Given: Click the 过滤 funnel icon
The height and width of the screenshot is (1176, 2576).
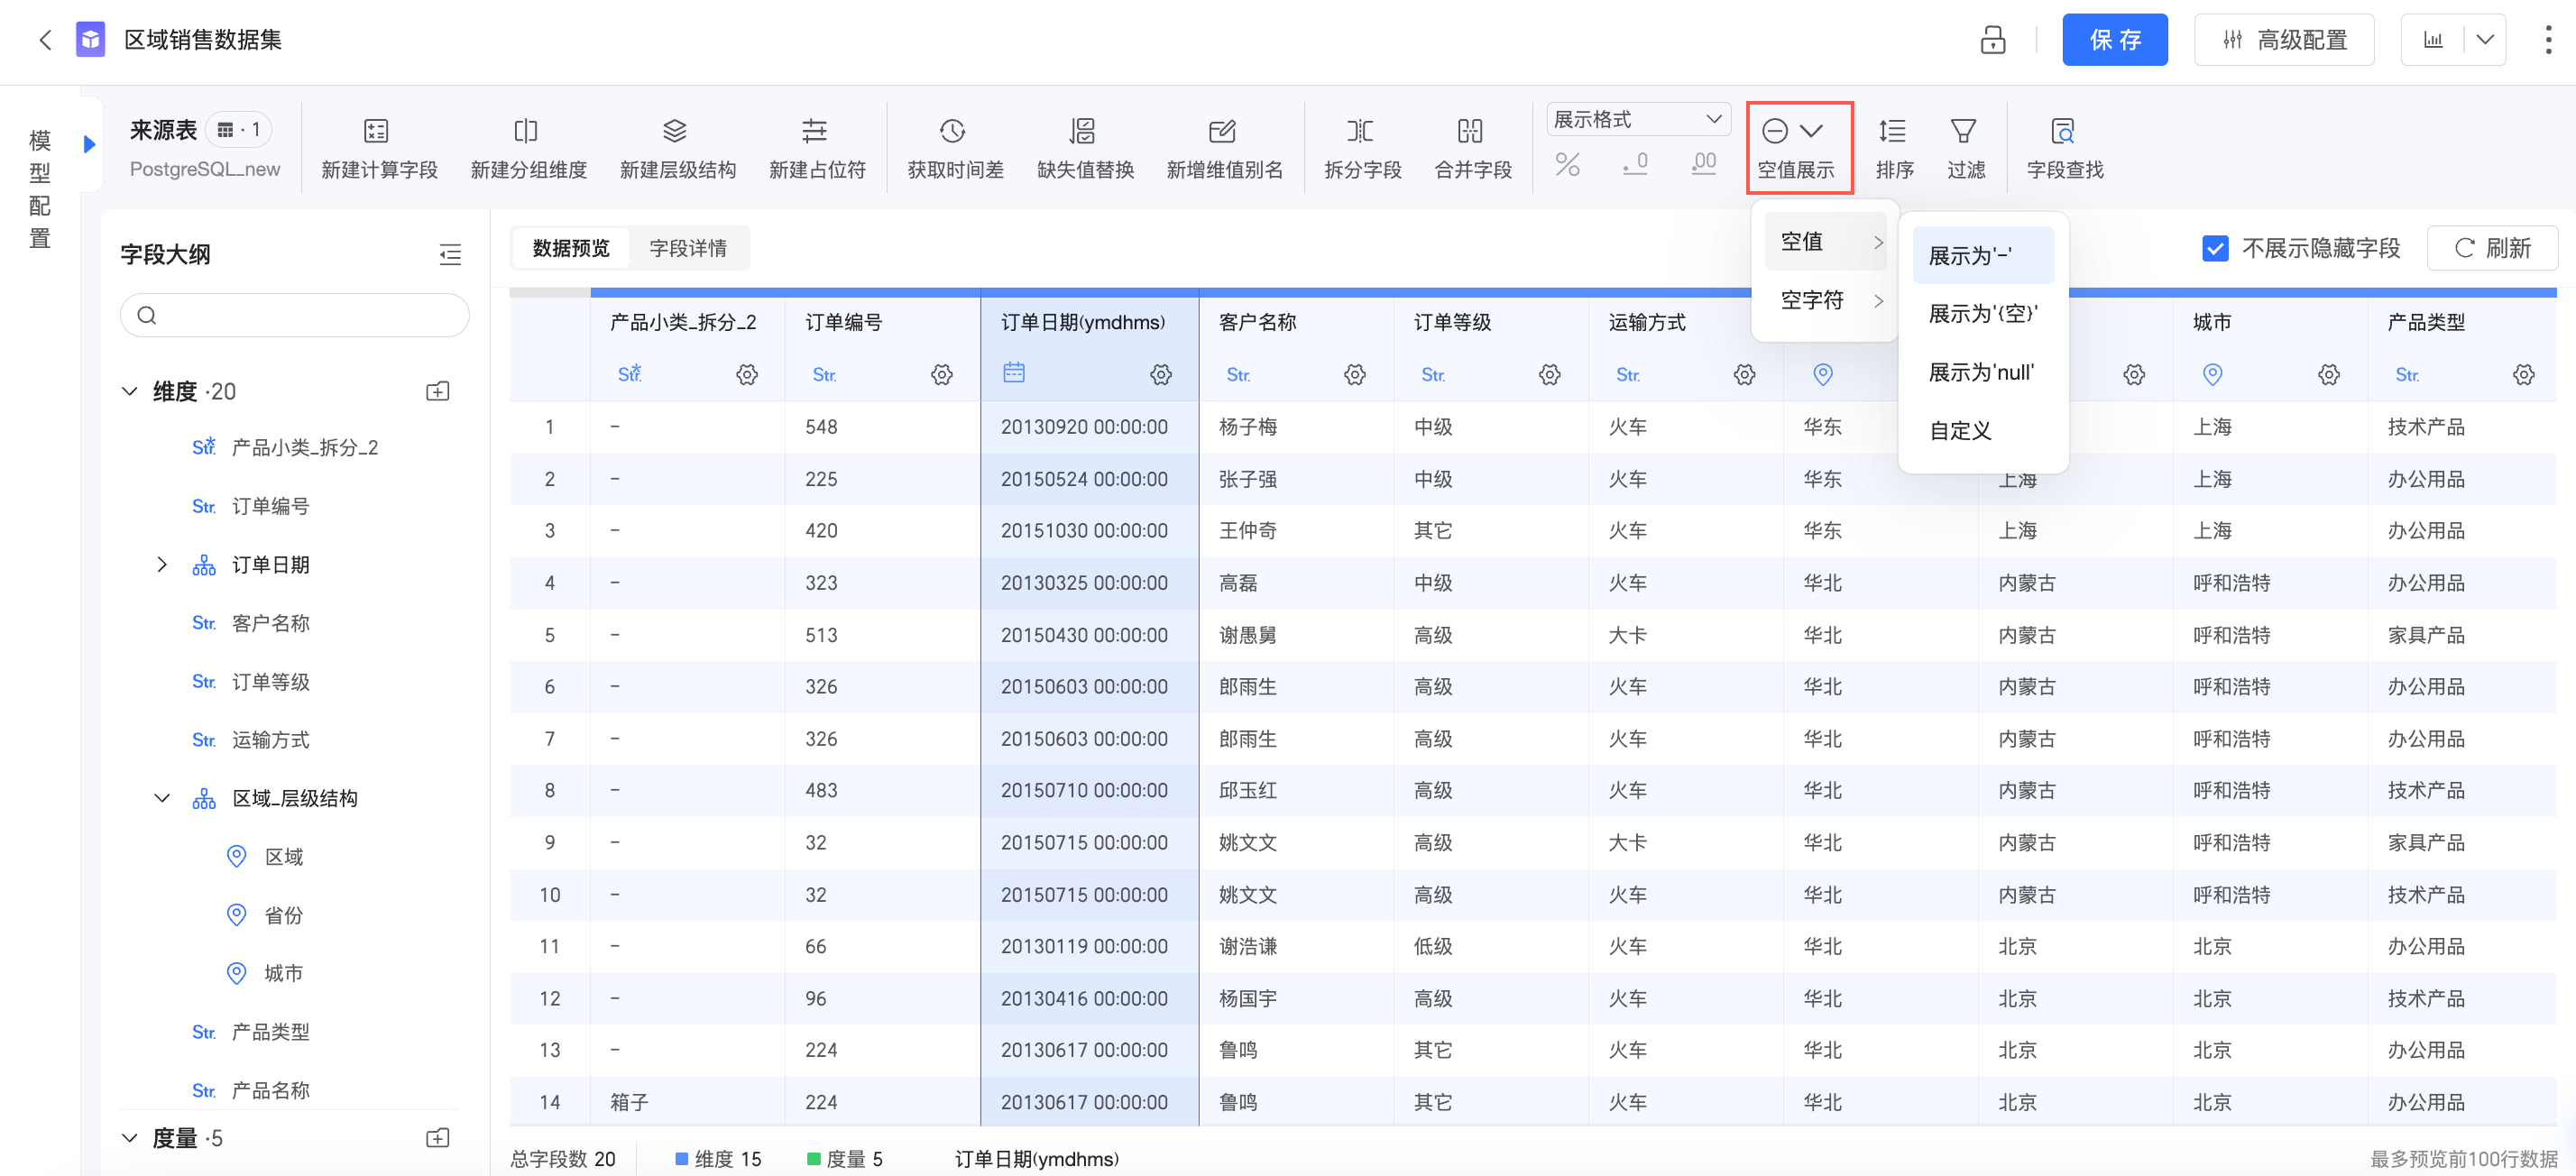Looking at the screenshot, I should tap(1963, 131).
